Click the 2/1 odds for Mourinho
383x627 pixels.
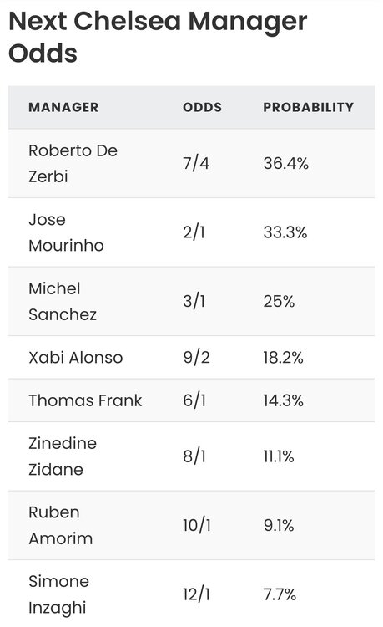point(194,232)
